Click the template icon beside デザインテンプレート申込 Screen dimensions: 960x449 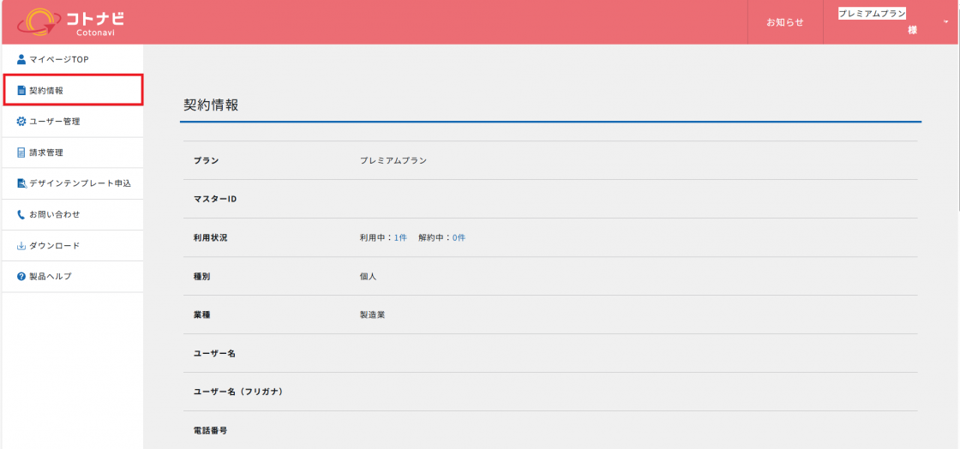21,183
